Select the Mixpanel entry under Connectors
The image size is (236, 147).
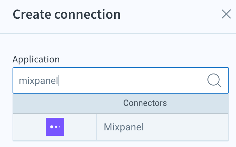pos(121,127)
